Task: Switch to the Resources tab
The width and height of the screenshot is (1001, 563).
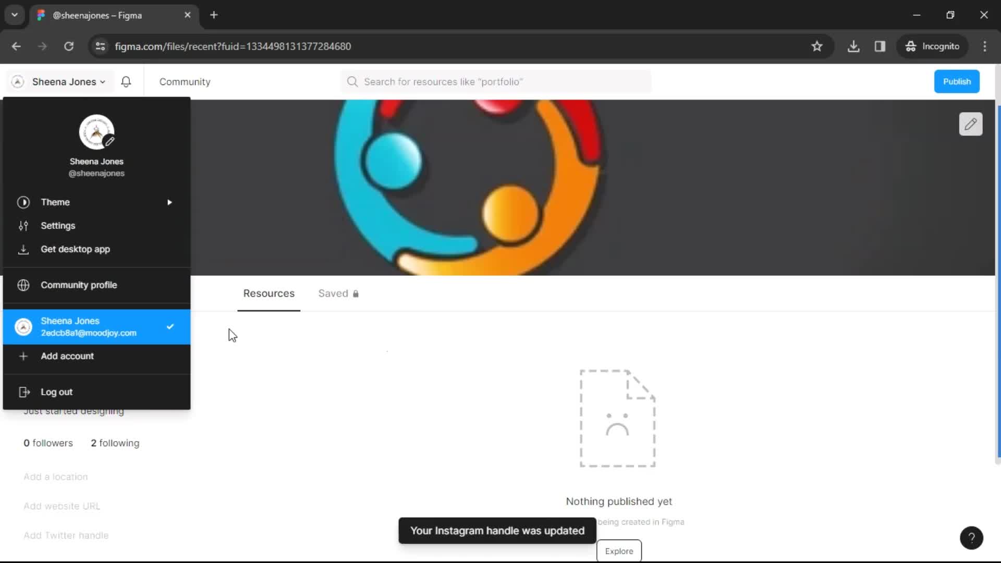Action: tap(269, 293)
